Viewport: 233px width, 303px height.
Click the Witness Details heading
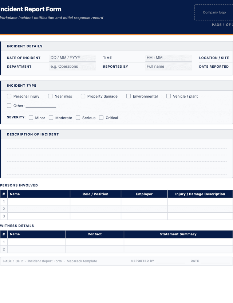[17, 226]
